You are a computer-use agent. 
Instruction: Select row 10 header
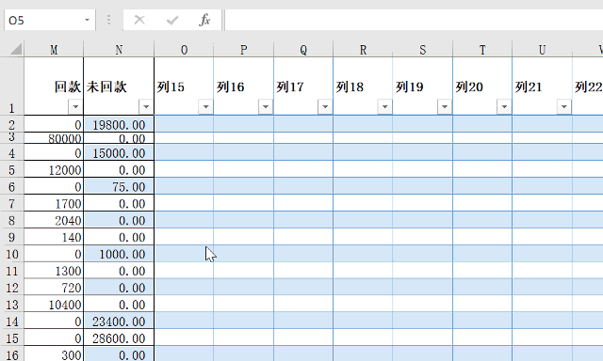pos(12,254)
